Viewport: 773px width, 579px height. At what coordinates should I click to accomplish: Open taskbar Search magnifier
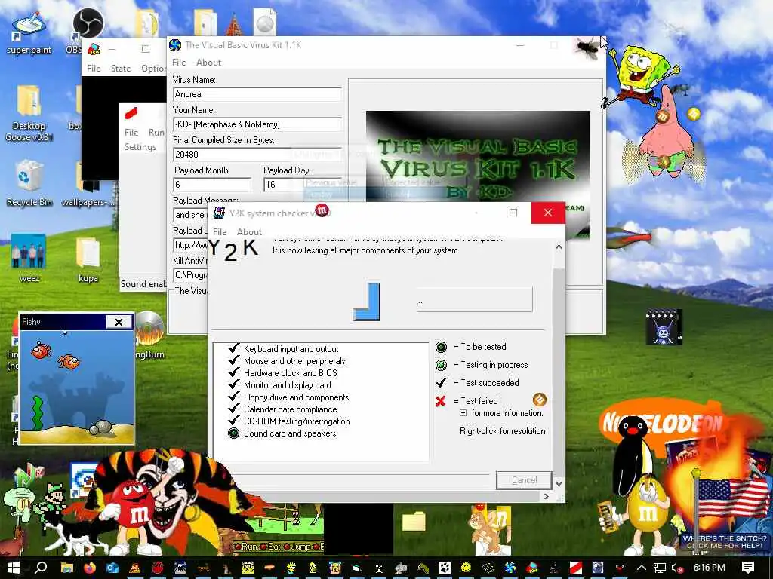(x=41, y=568)
